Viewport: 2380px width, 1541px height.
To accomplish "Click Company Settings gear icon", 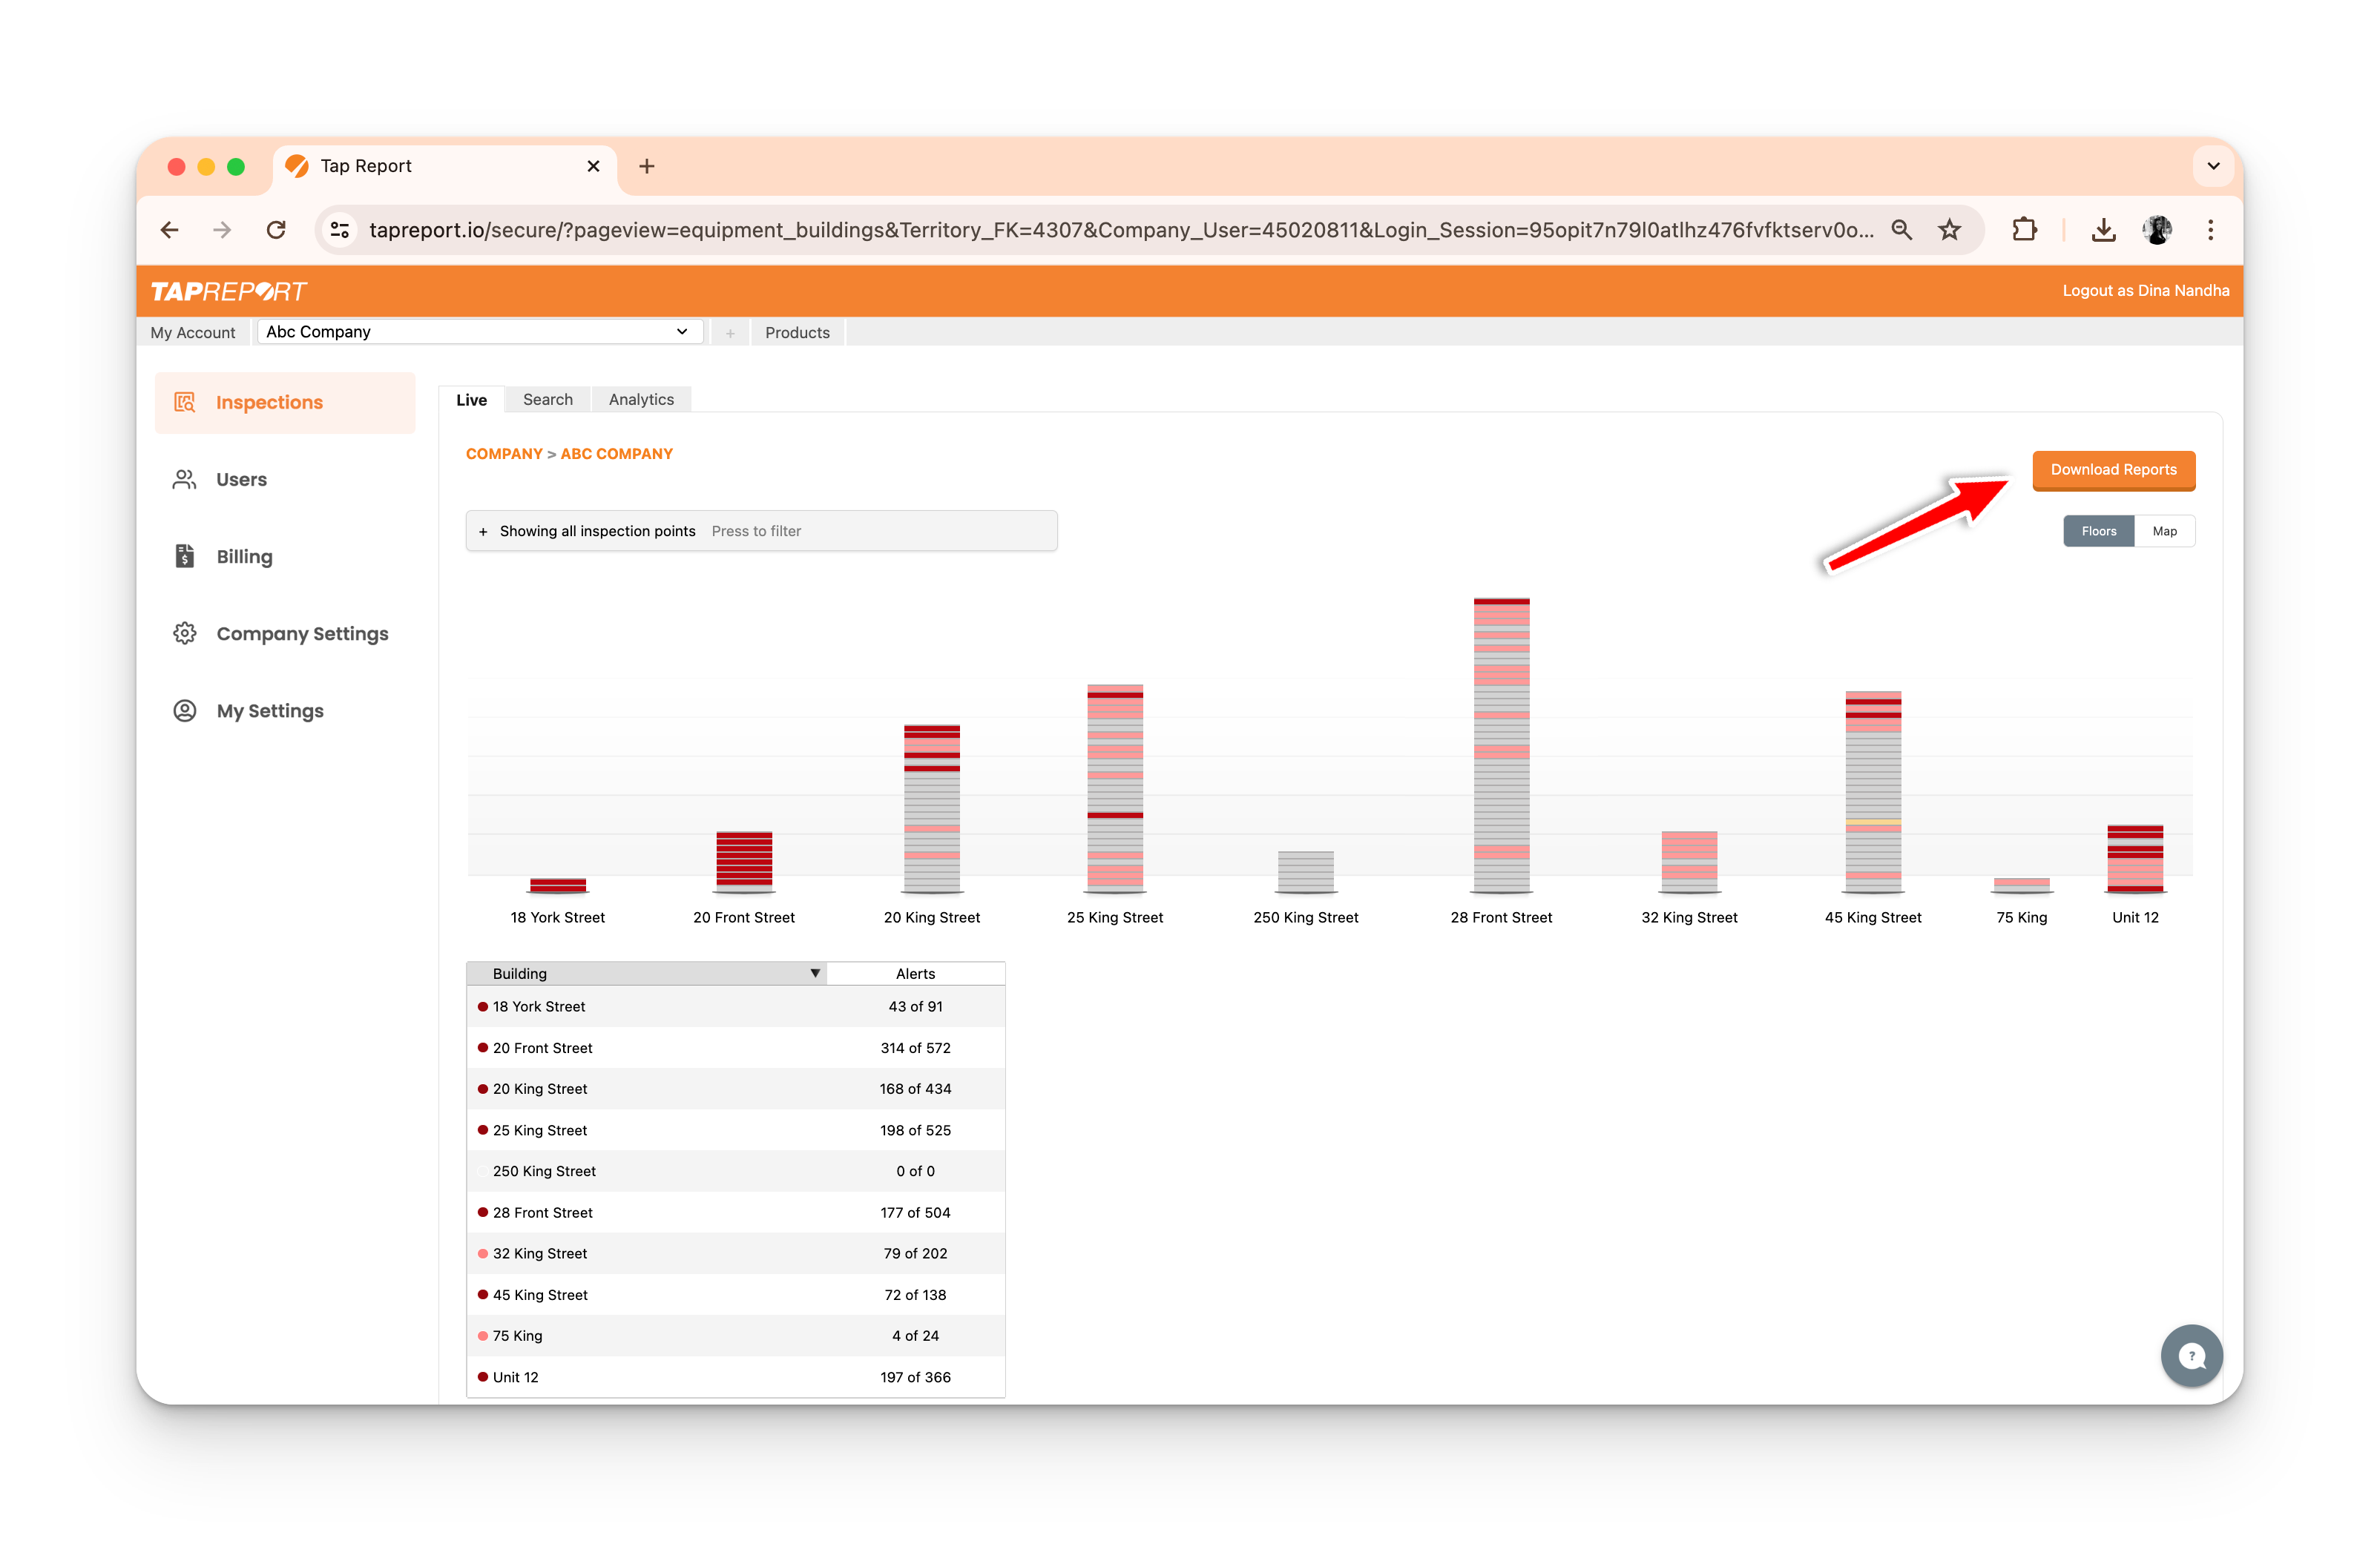I will [x=185, y=633].
